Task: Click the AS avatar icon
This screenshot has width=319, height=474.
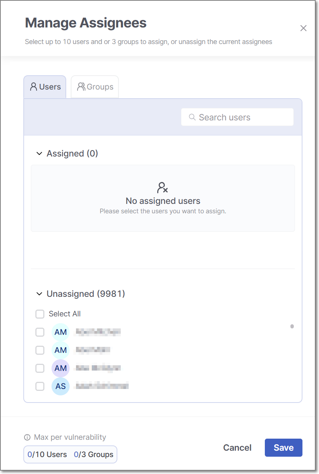Action: click(x=61, y=386)
